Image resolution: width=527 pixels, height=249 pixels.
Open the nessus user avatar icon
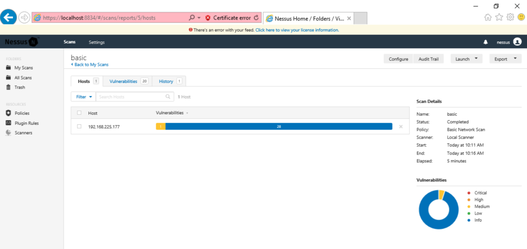coord(517,42)
